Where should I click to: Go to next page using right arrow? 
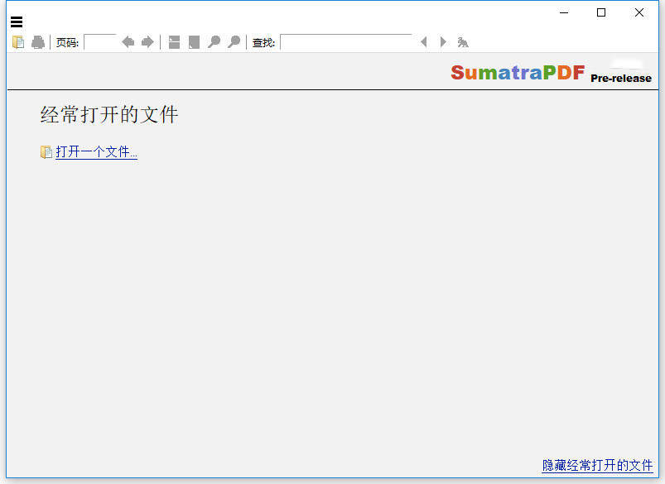[x=147, y=42]
